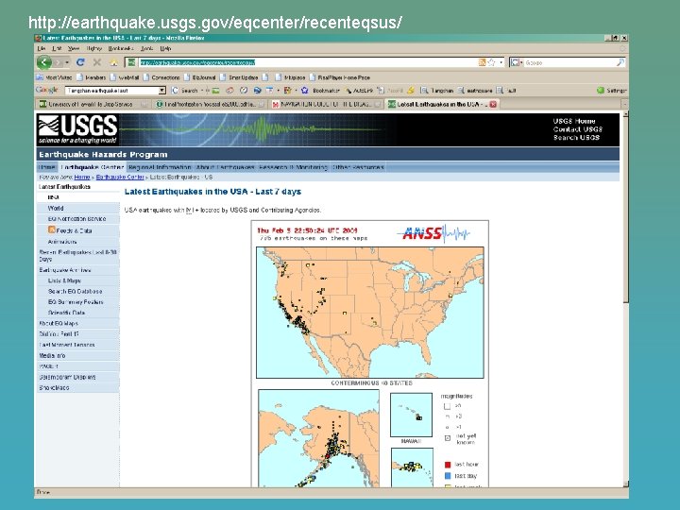
Task: Open World in the Latest Earthquakes sidebar
Action: [x=78, y=208]
